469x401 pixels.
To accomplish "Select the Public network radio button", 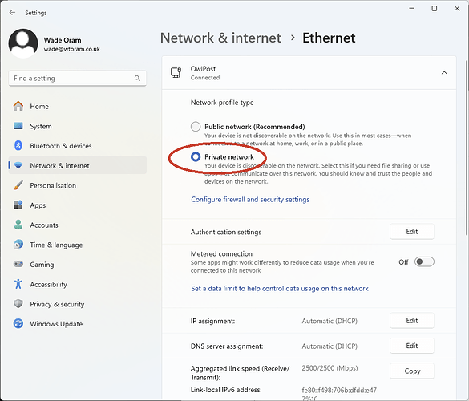I will [x=196, y=127].
